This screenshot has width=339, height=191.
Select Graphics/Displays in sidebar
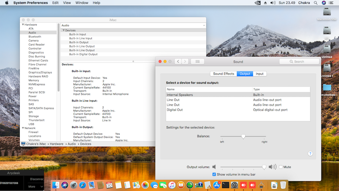tap(40, 72)
